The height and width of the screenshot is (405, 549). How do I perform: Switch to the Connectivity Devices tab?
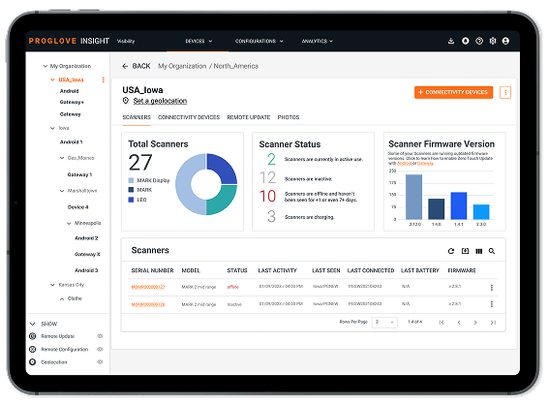pos(189,117)
